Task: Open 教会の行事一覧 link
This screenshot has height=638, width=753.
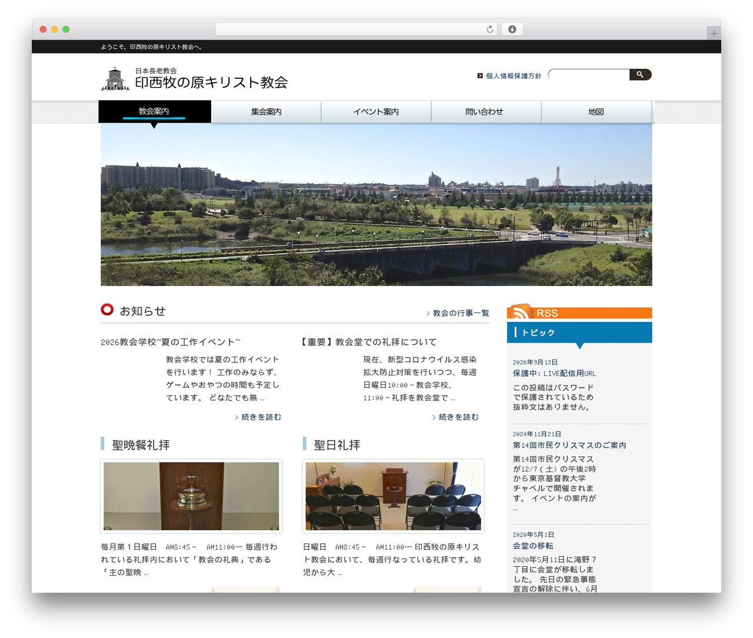Action: (x=461, y=313)
